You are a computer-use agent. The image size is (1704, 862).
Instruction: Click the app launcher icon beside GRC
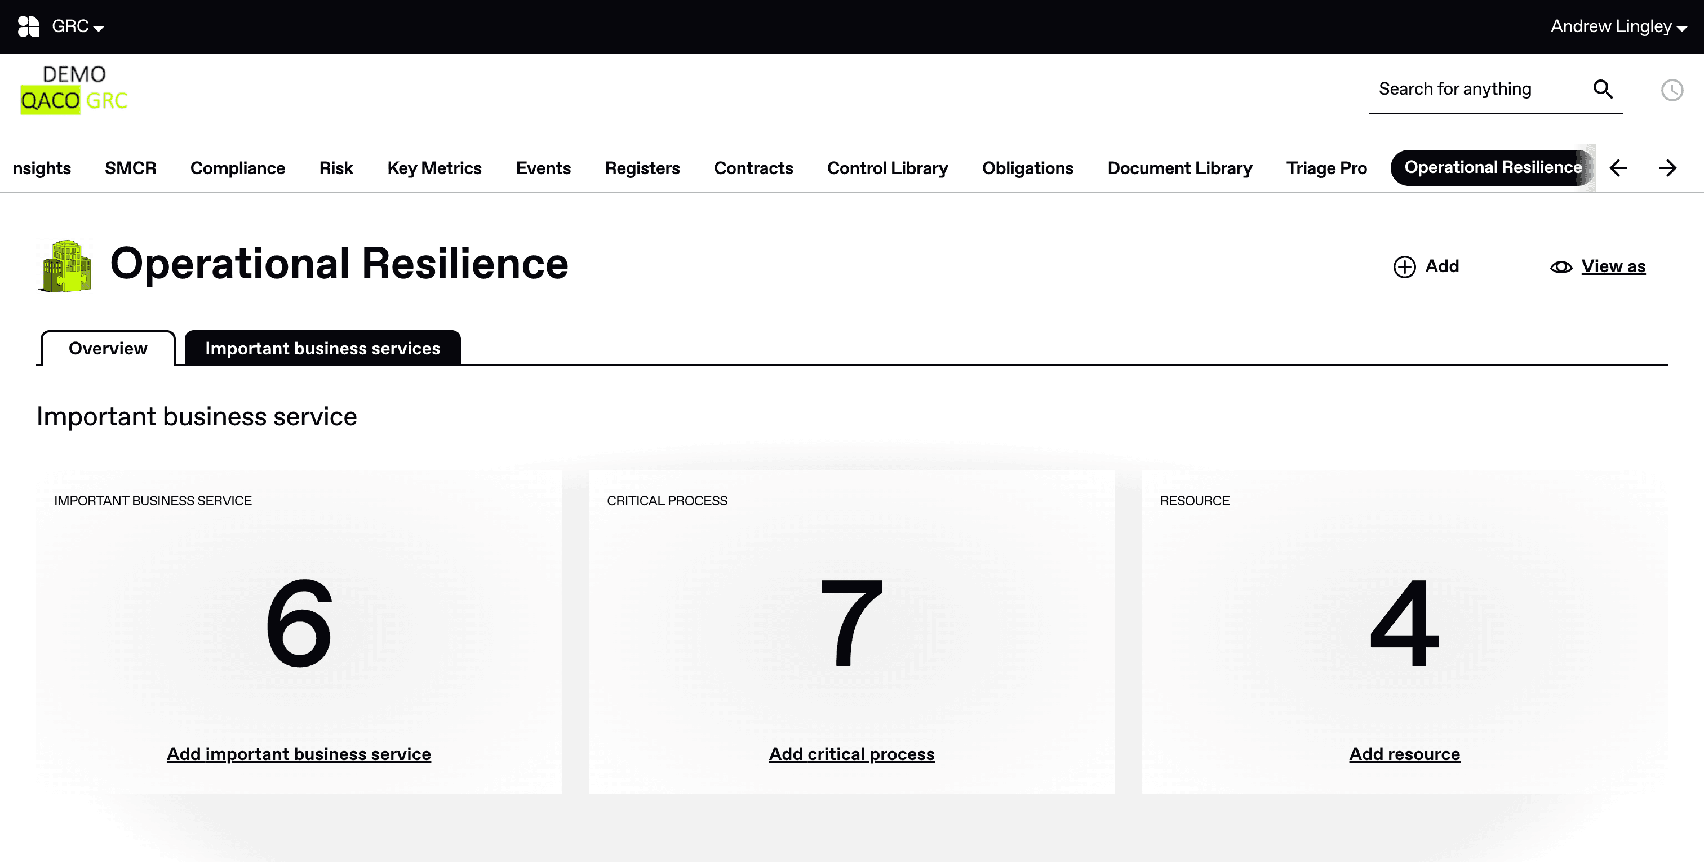(28, 26)
